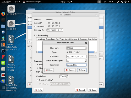Open Help in NAT Settings dialog
The width and height of the screenshot is (131, 98).
coord(39,90)
